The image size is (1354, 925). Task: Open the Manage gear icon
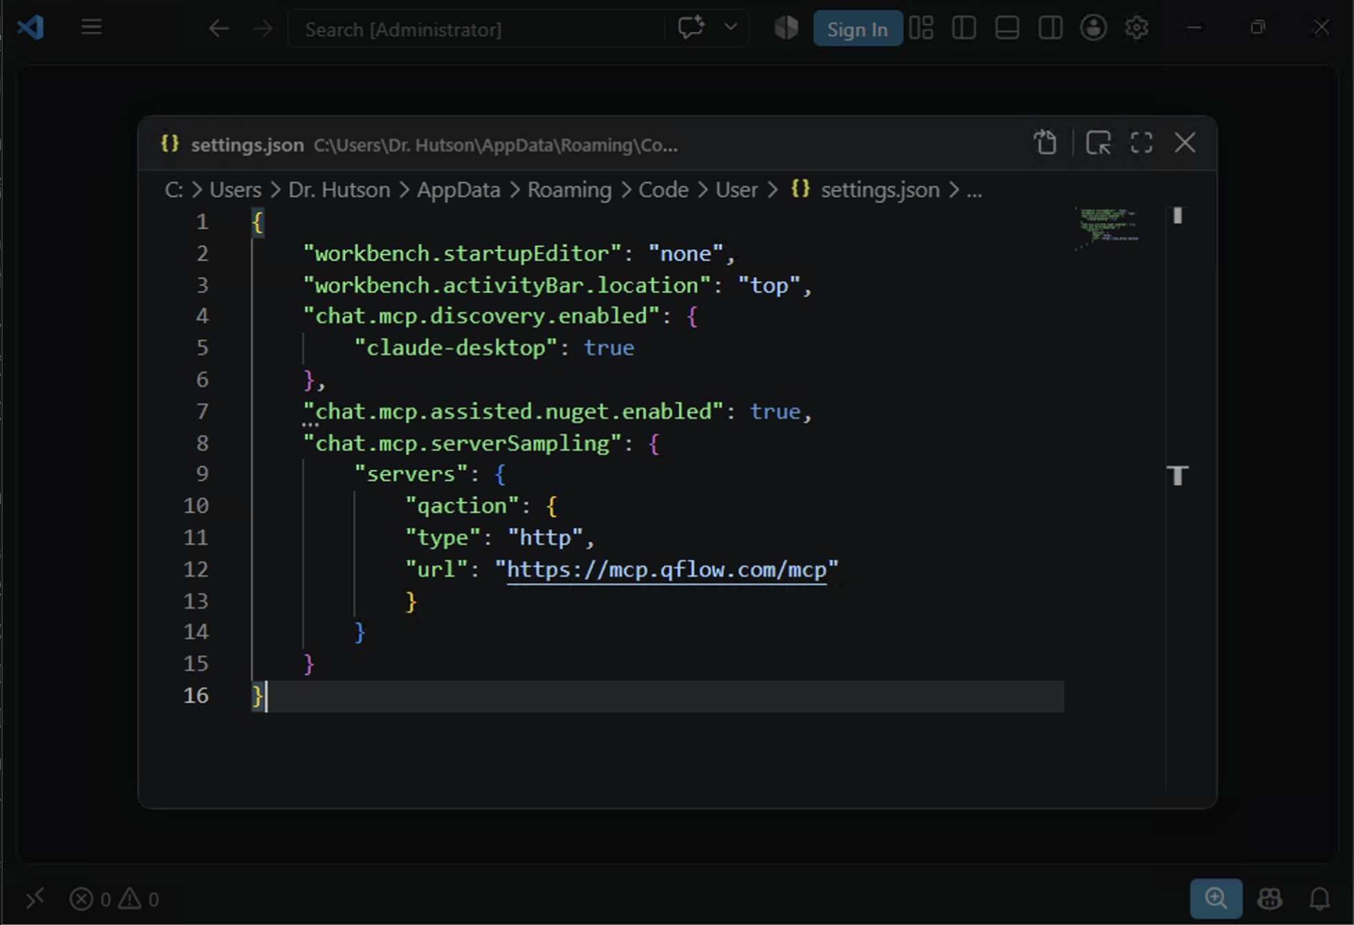click(1136, 28)
